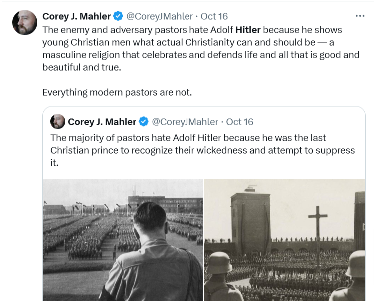374x301 pixels.
Task: Open quoted tweet's 'Corey J. Mahler' name
Action: point(102,122)
